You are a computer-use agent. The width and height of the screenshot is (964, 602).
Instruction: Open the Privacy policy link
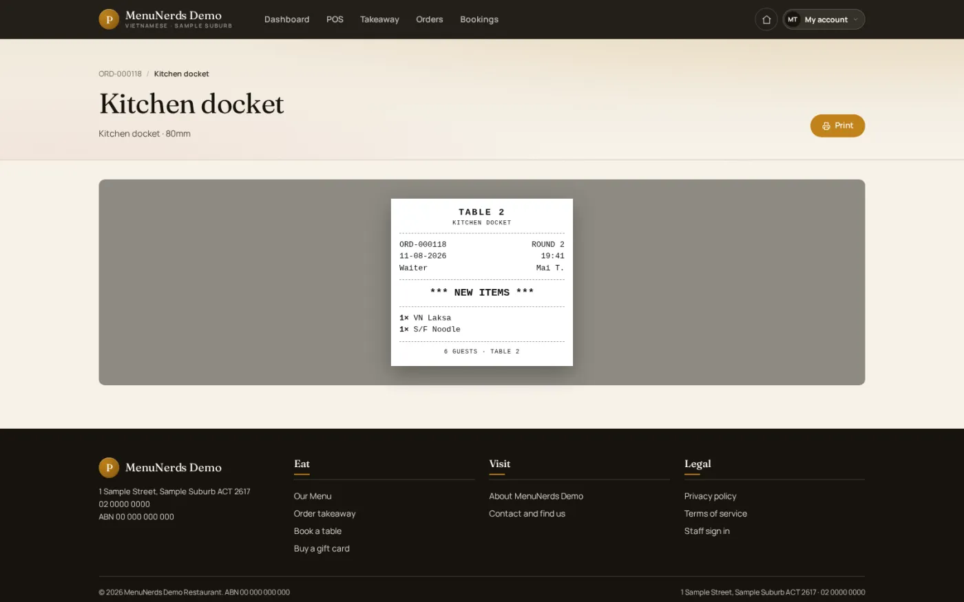(x=710, y=496)
